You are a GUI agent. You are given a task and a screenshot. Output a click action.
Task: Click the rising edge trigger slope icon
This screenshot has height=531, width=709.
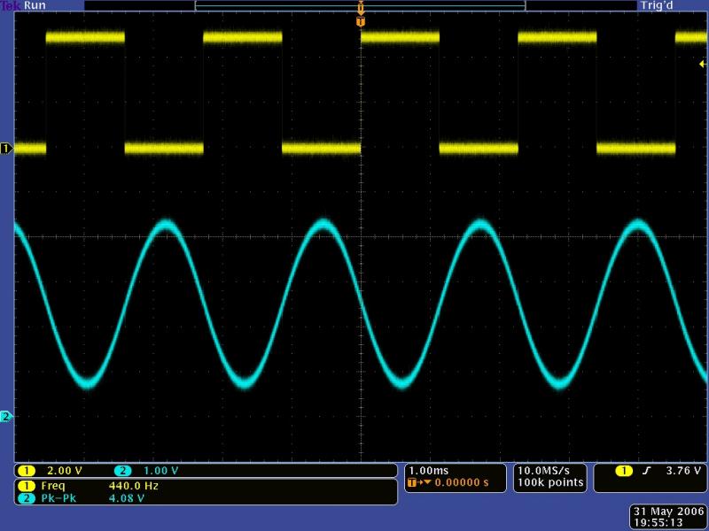(646, 471)
